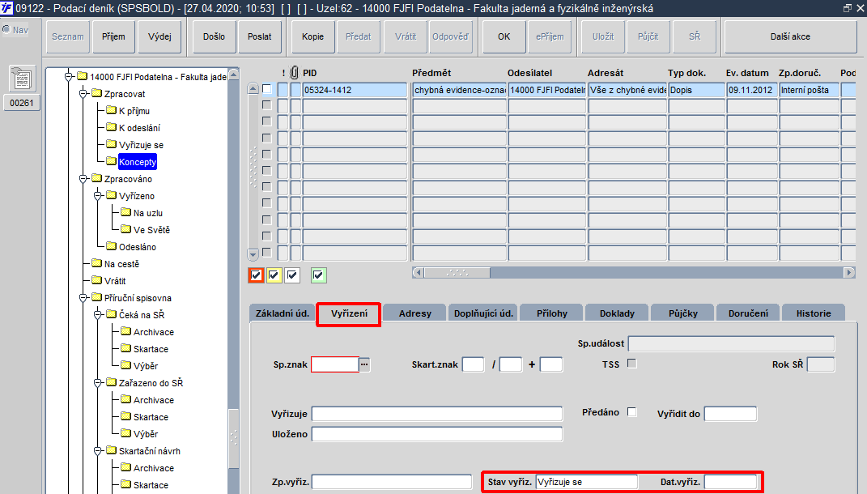
Task: Click the Výdej toolbar button
Action: pos(159,36)
